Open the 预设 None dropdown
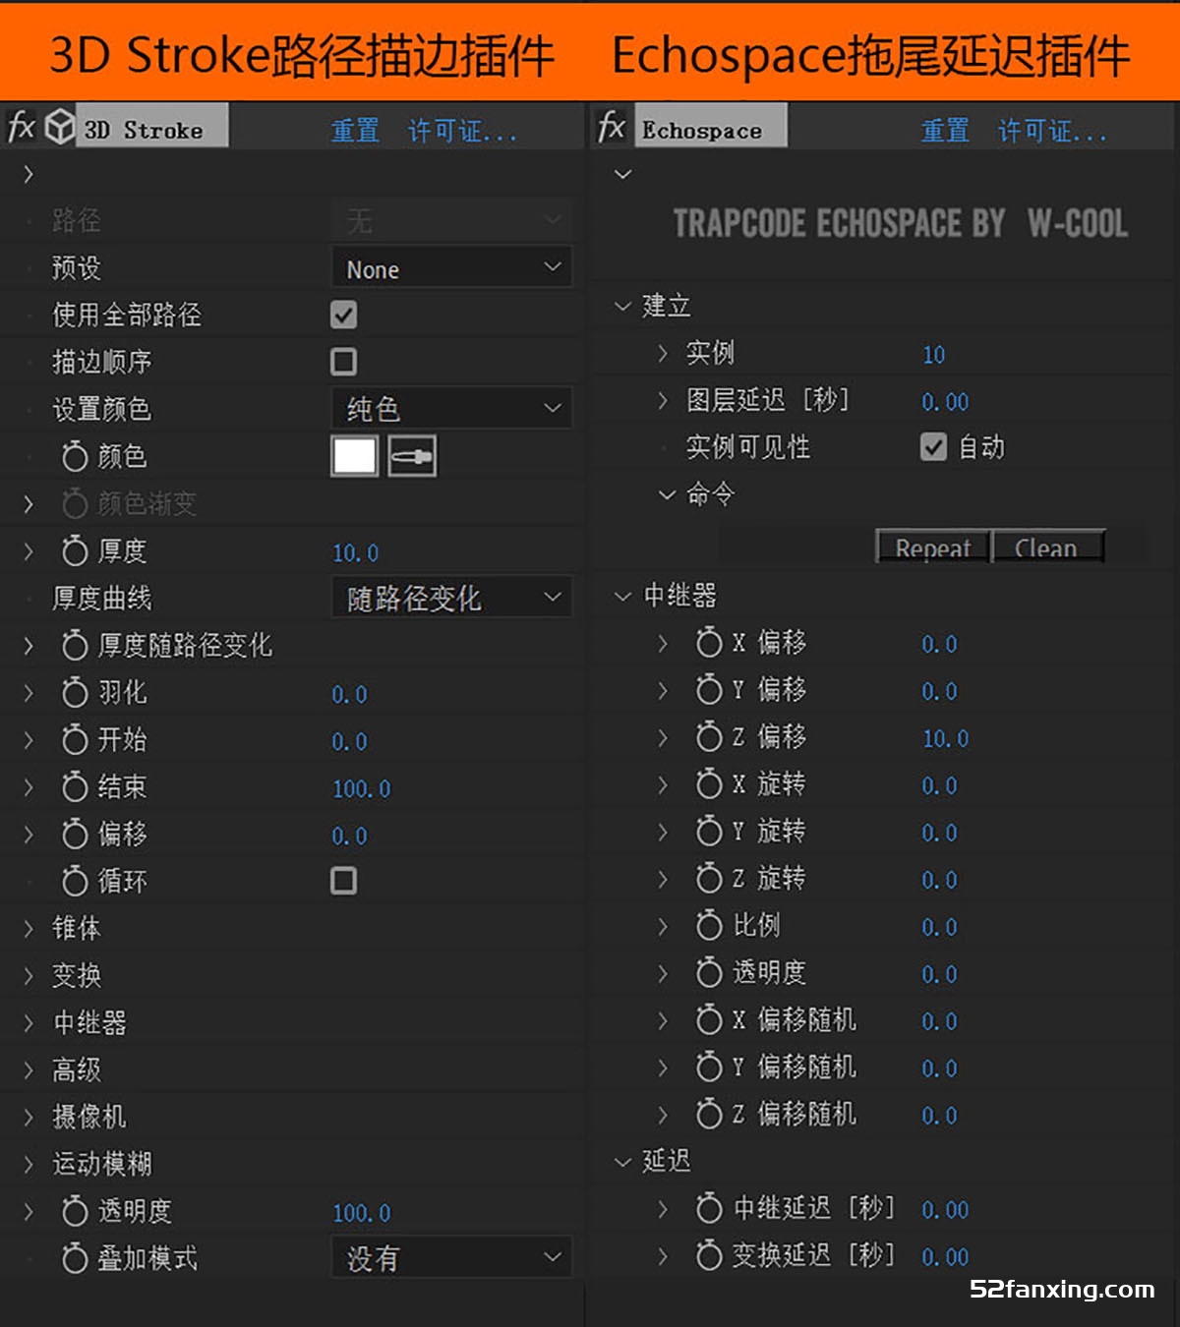This screenshot has height=1327, width=1180. (451, 268)
